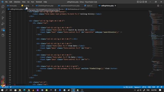Click 'findSellings();' on line 55
164x92 pixels.
97,68
